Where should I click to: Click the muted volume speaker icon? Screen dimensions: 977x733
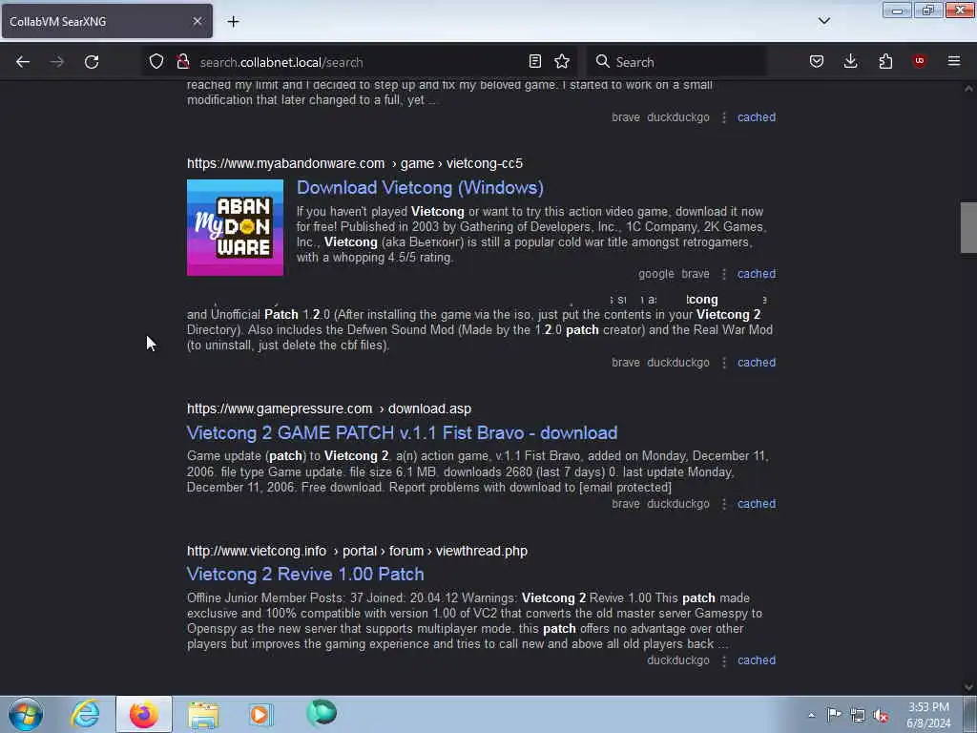click(881, 716)
